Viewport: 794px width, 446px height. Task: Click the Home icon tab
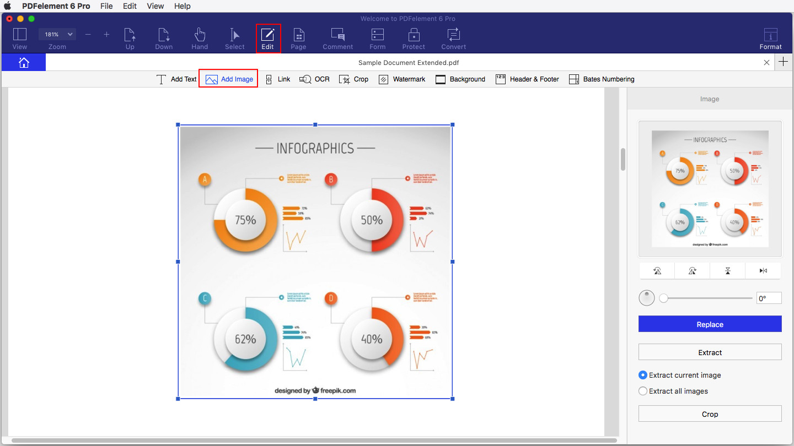pos(24,63)
